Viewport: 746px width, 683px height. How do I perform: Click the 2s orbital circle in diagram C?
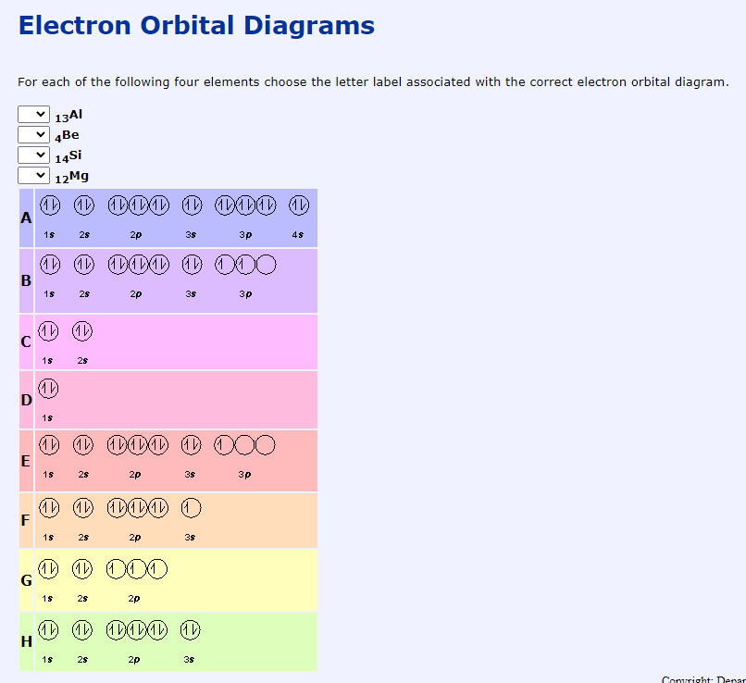click(x=82, y=331)
